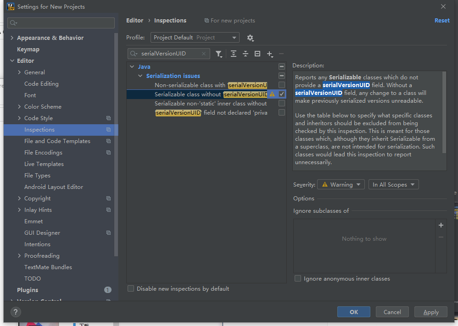Click the description panel scrollbar
458x326 pixels.
(444, 112)
